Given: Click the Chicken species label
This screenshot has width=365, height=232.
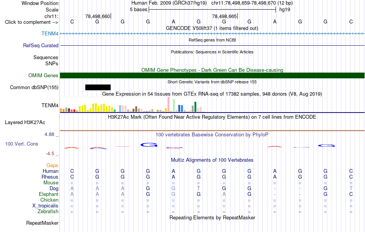Looking at the screenshot, I should (x=49, y=200).
